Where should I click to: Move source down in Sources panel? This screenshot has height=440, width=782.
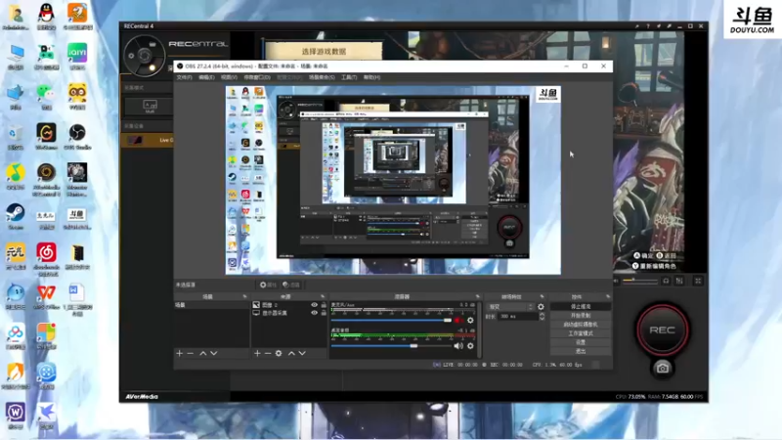[302, 353]
